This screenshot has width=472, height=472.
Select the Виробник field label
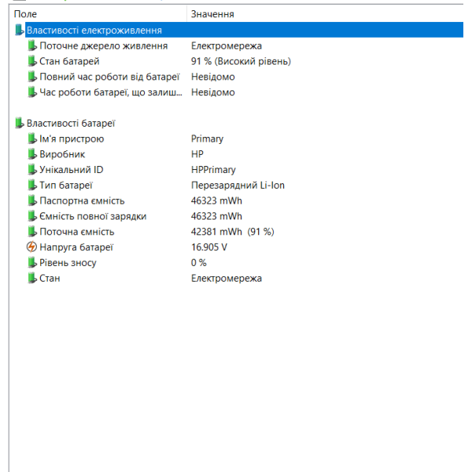pyautogui.click(x=62, y=154)
